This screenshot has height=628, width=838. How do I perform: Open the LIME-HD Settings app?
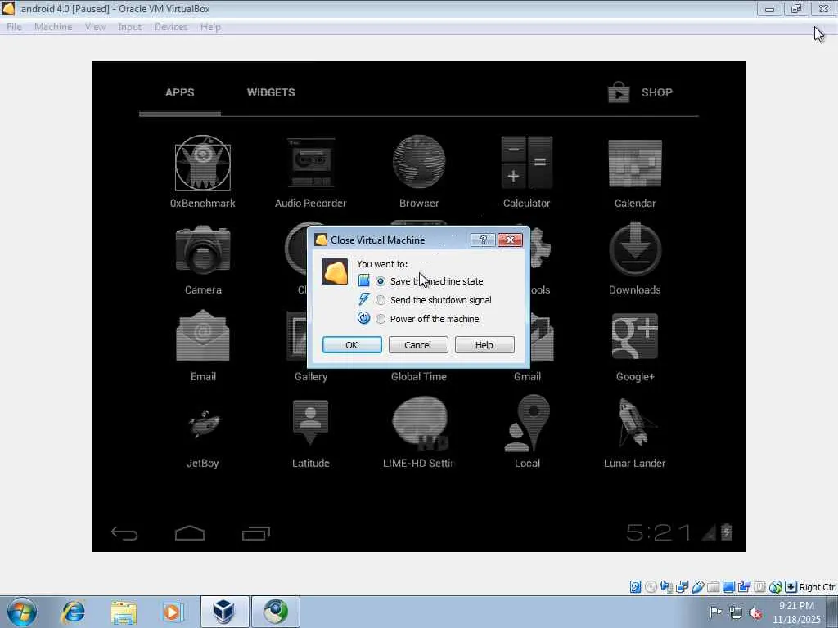click(x=419, y=433)
